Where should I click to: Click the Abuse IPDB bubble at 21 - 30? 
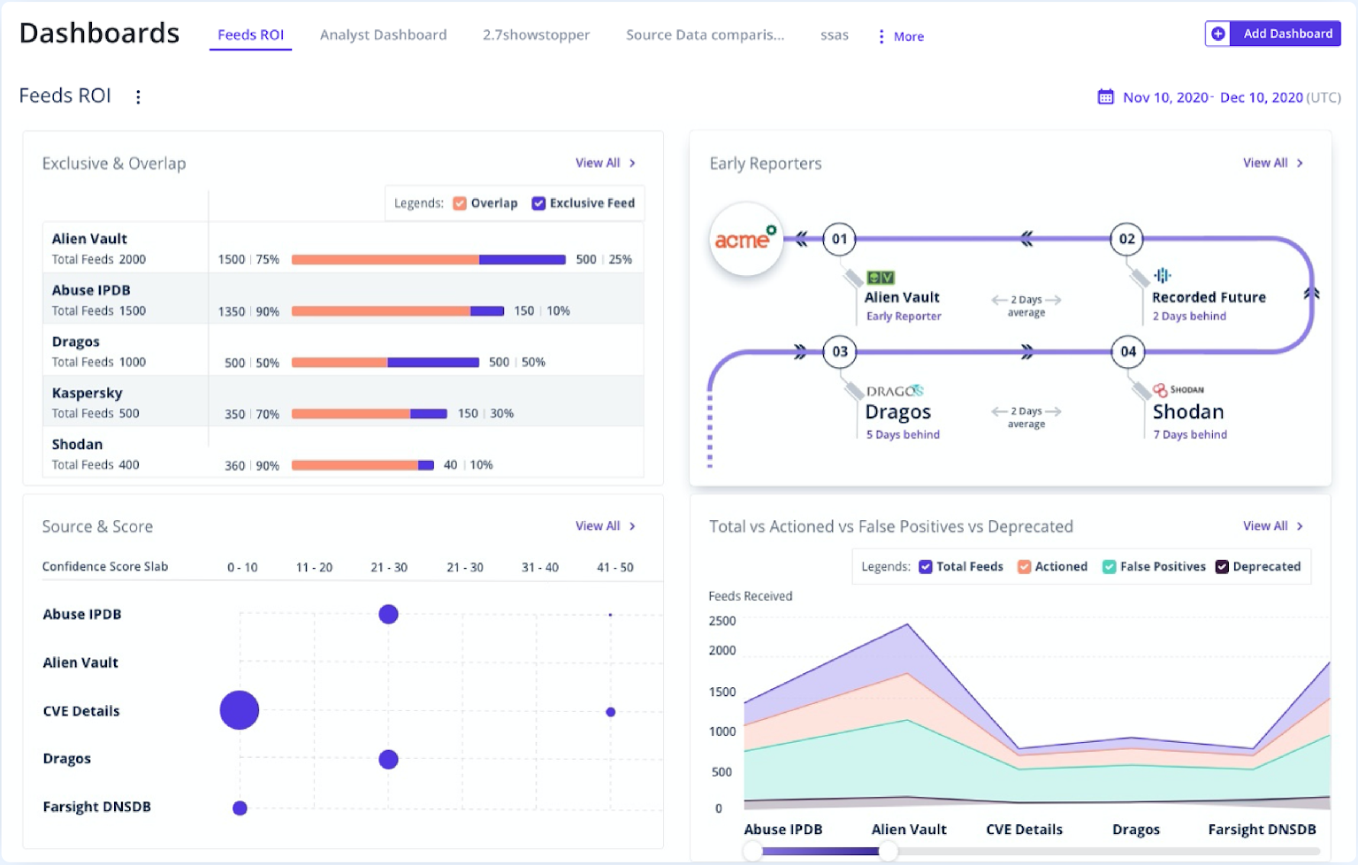click(x=388, y=614)
